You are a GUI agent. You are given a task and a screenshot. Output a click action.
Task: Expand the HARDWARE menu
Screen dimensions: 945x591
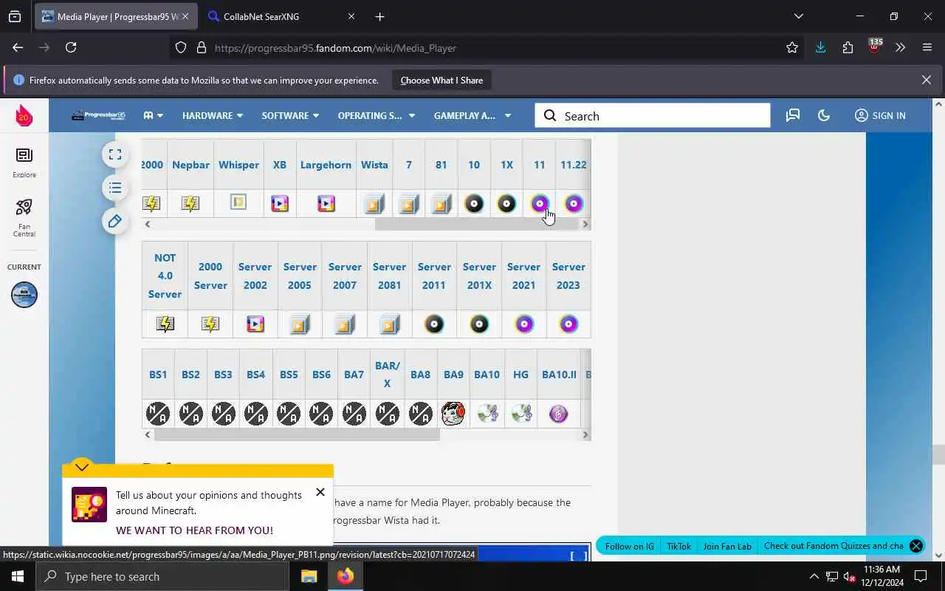click(x=213, y=115)
